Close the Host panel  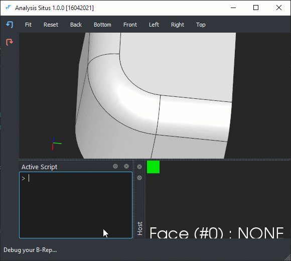(x=139, y=167)
